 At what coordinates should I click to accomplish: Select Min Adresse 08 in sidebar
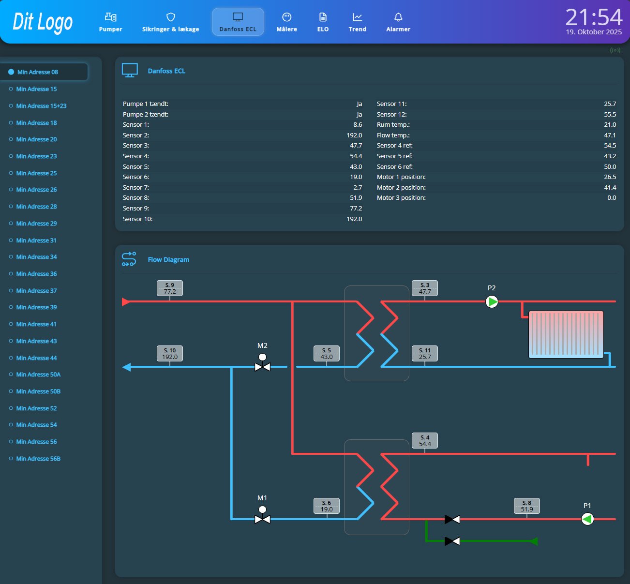click(38, 72)
